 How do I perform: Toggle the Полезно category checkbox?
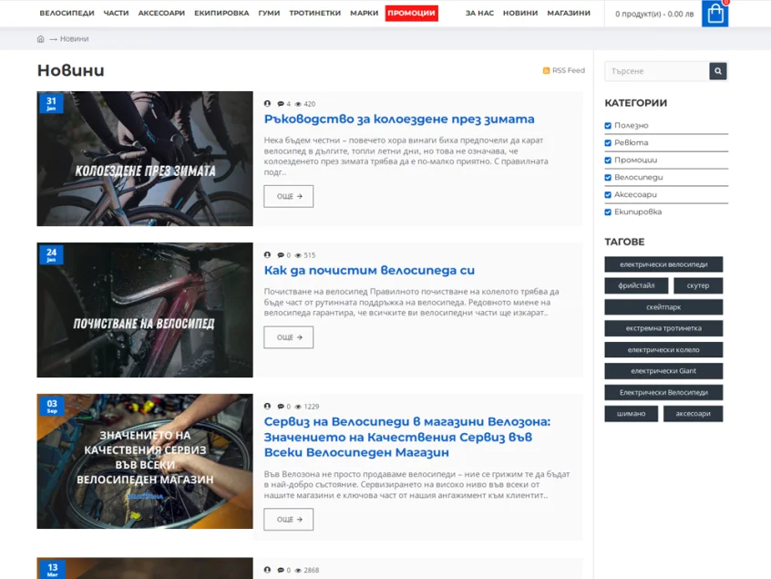pyautogui.click(x=608, y=126)
